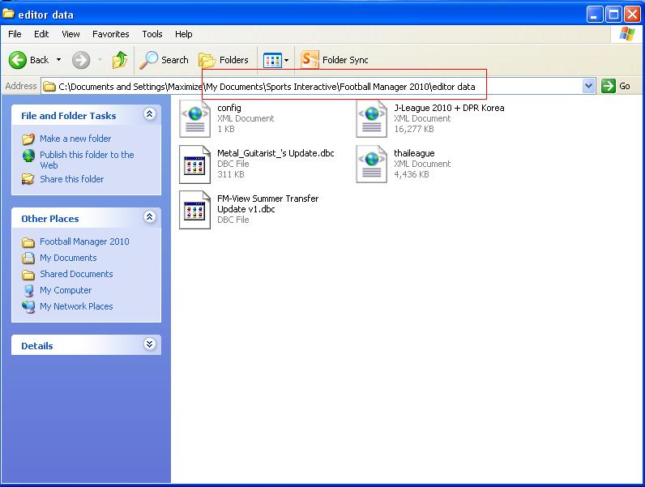Select FM-View Summer Transfer Update icon
Screen dimensions: 645x487
click(x=195, y=210)
